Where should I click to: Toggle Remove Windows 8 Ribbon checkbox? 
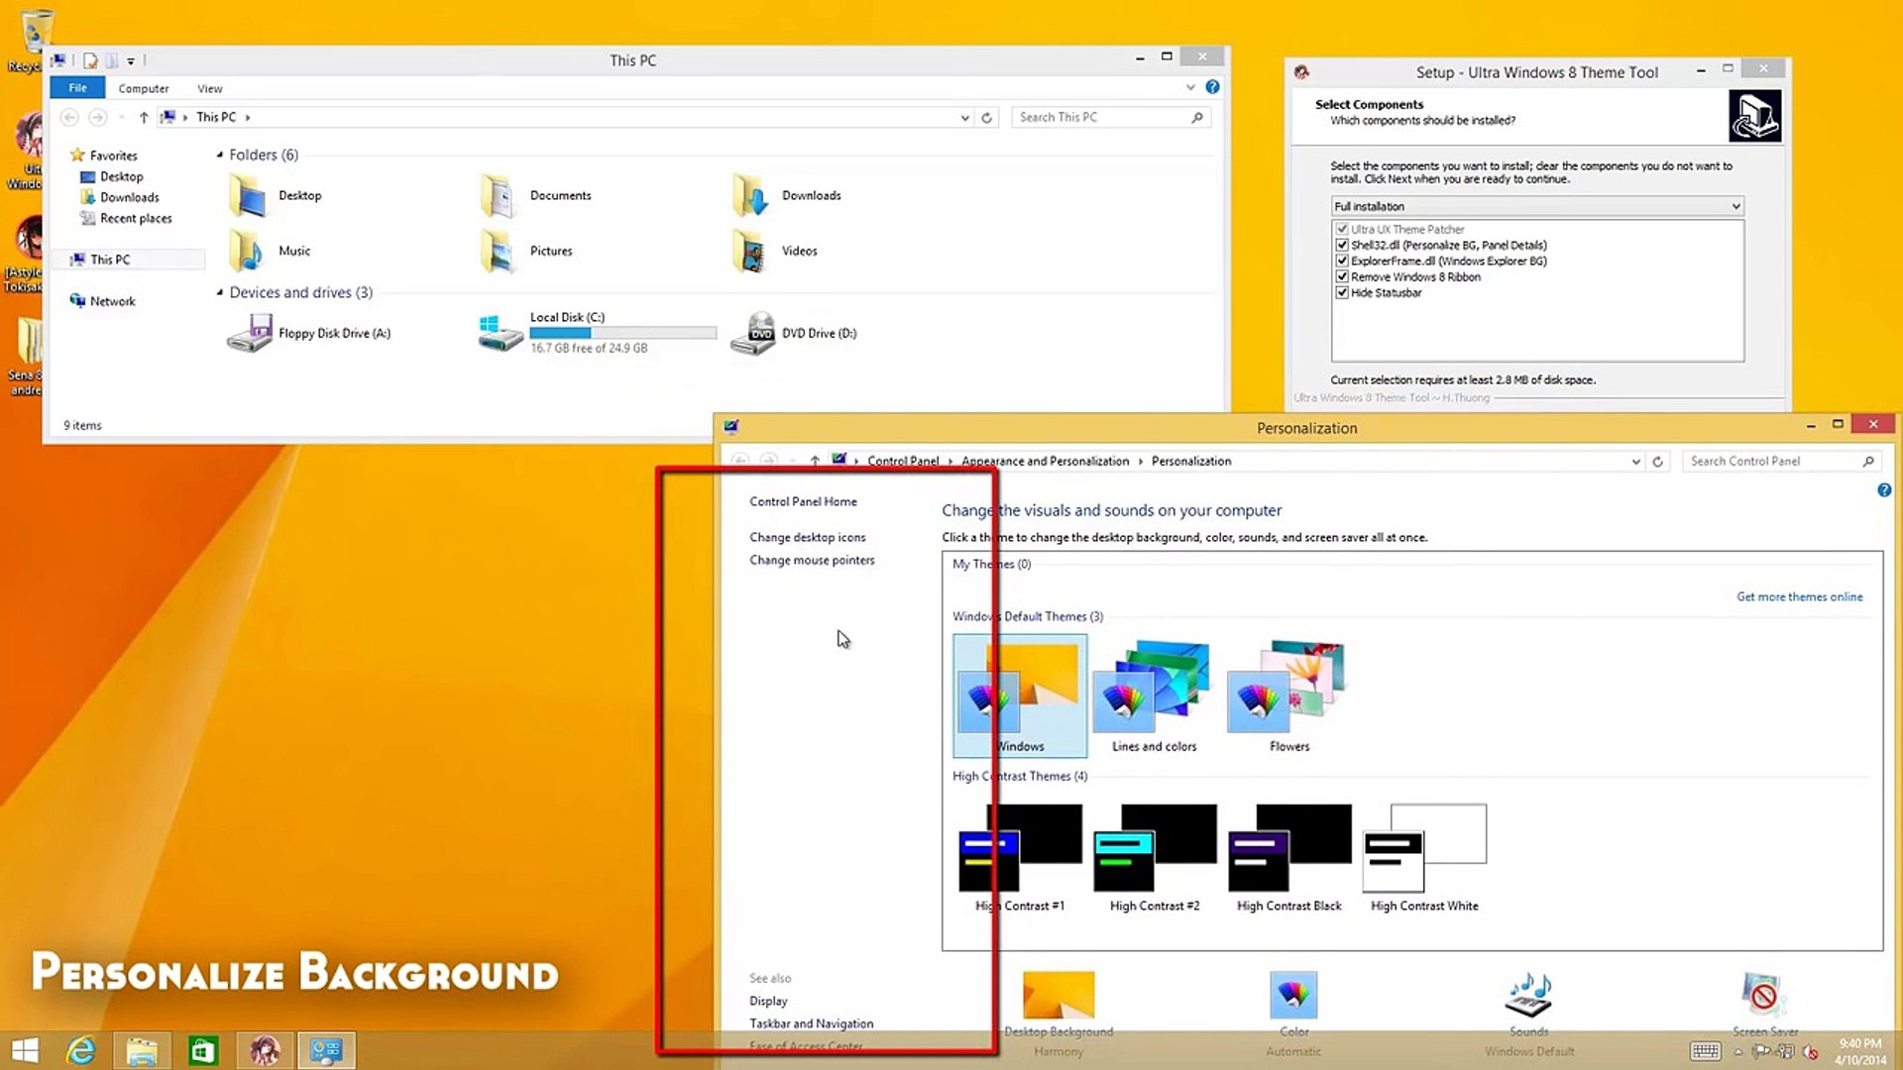[x=1342, y=276]
